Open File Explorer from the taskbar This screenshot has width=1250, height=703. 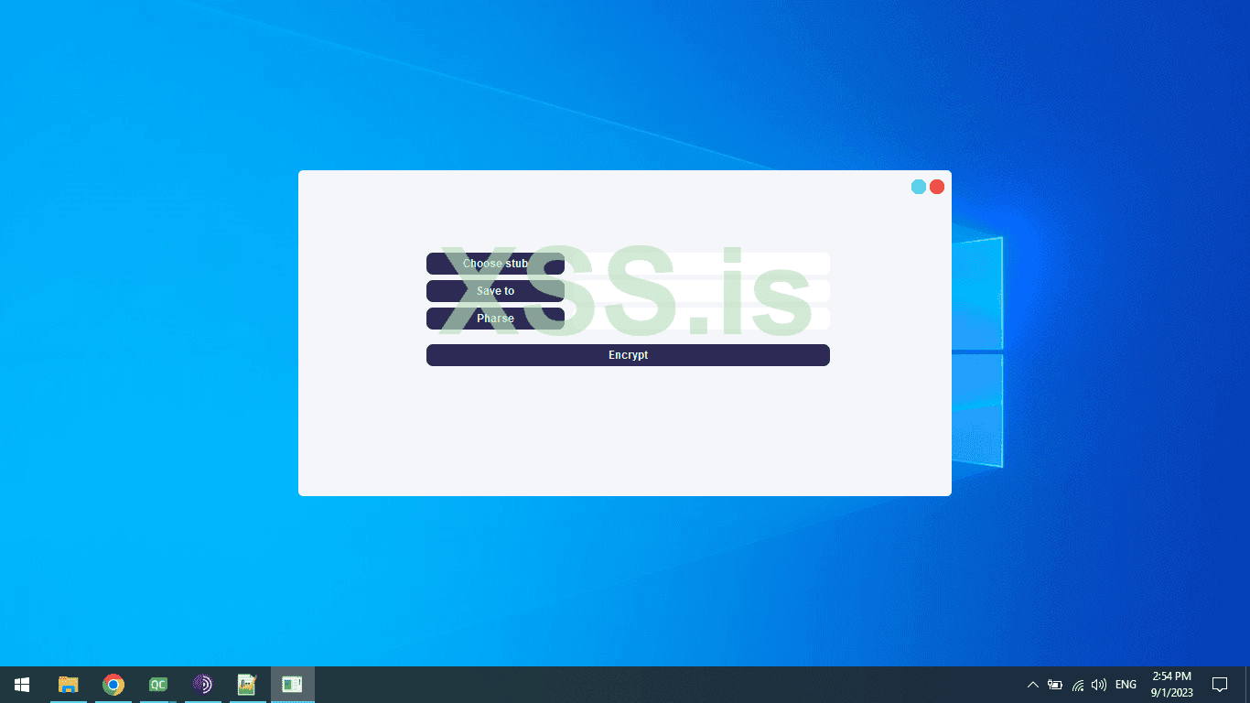click(x=68, y=684)
